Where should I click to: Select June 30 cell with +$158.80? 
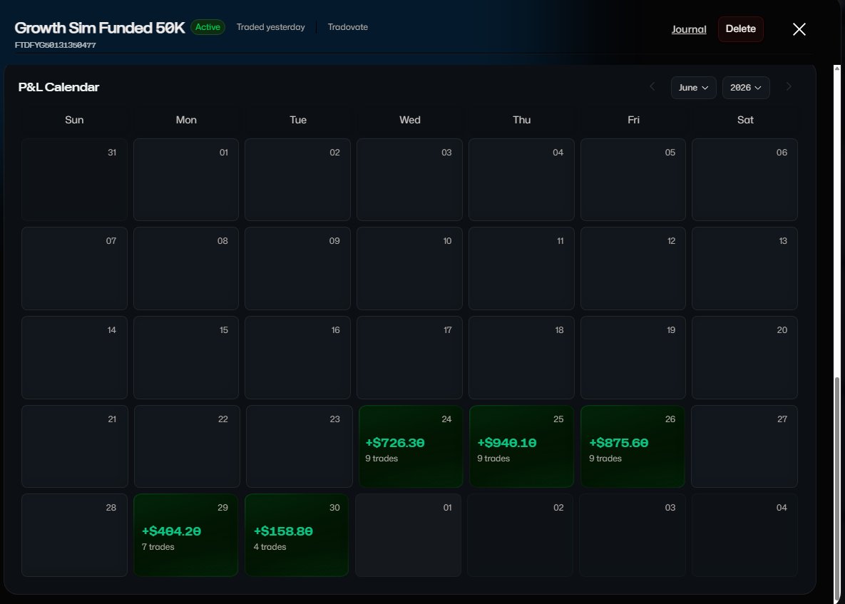tap(297, 535)
